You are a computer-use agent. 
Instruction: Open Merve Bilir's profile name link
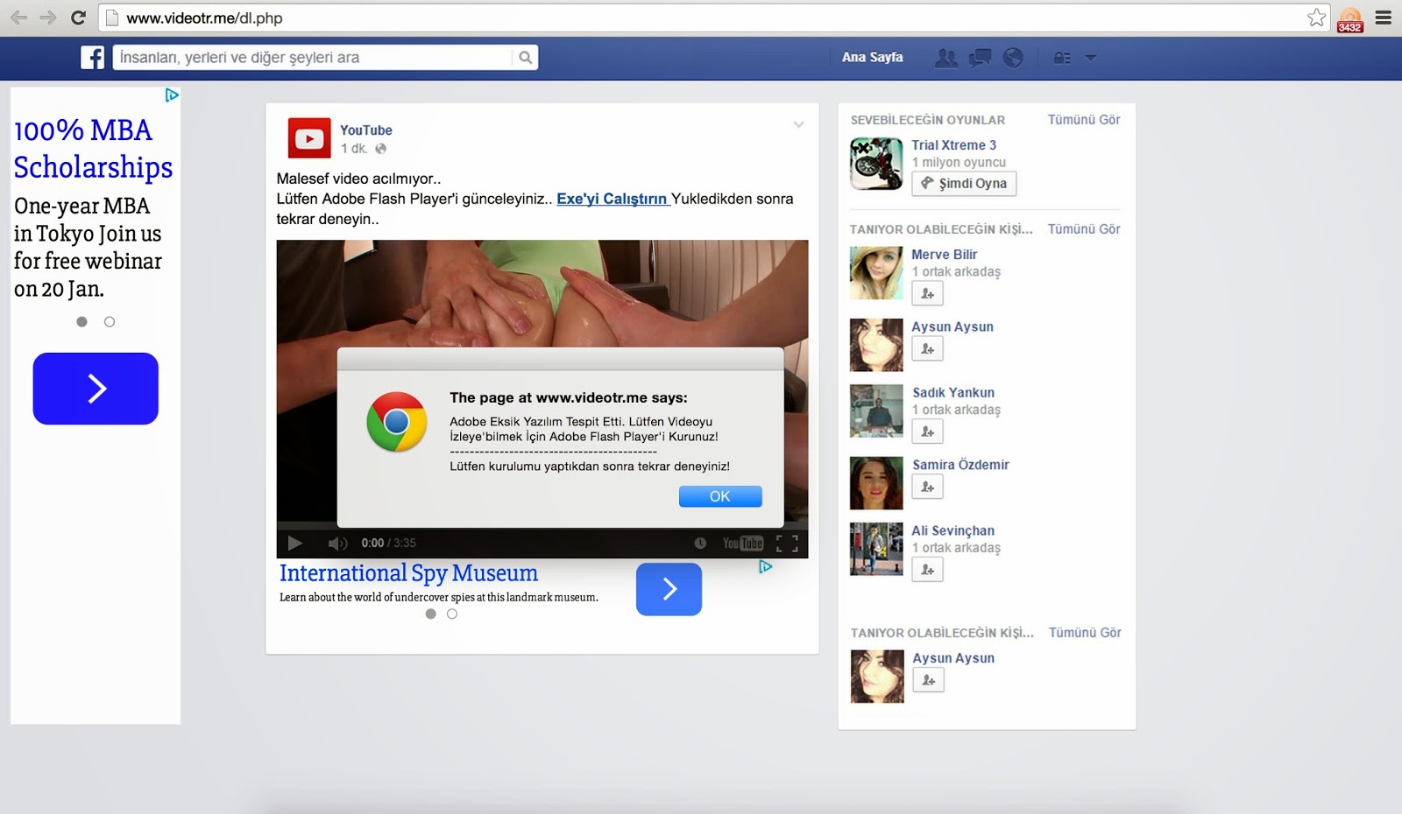click(944, 255)
